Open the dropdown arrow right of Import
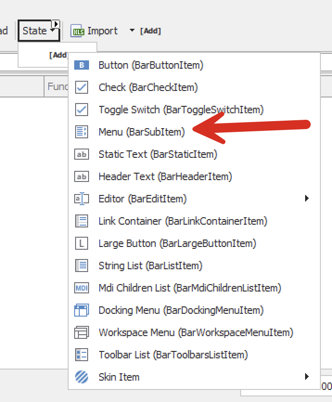The image size is (332, 402). click(x=132, y=31)
